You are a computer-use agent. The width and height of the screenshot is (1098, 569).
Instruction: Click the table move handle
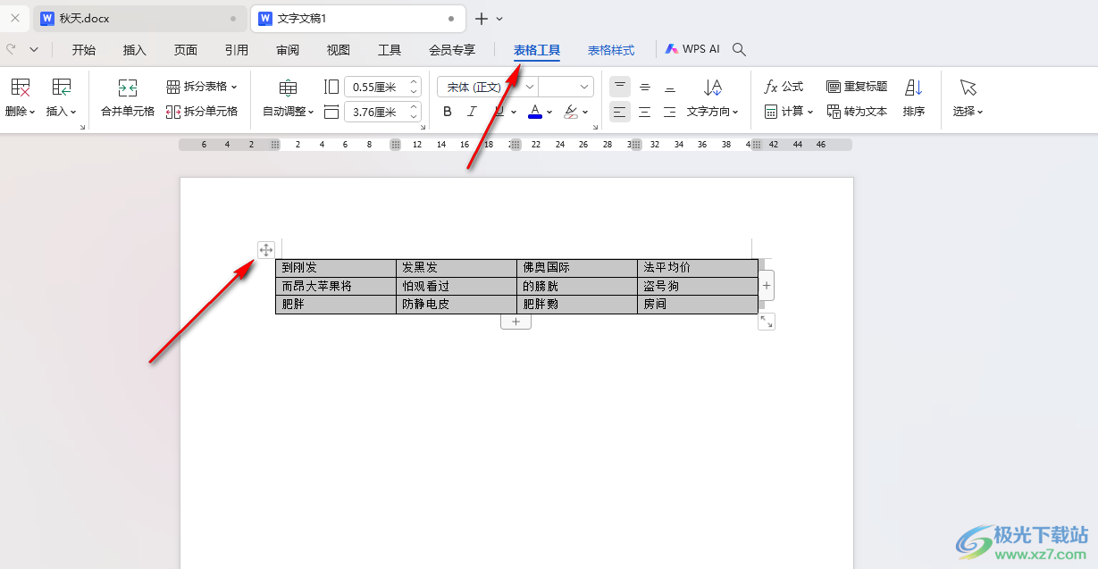coord(265,250)
